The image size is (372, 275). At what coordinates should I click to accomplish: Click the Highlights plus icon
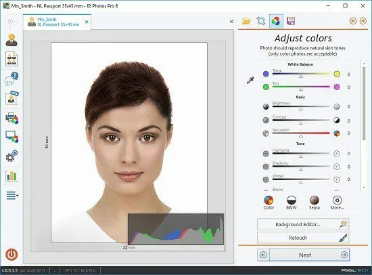point(337,154)
